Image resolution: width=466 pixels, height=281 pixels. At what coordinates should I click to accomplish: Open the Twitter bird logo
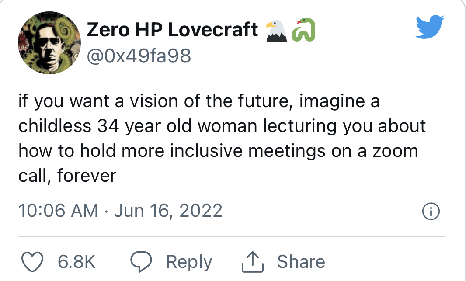tap(430, 26)
